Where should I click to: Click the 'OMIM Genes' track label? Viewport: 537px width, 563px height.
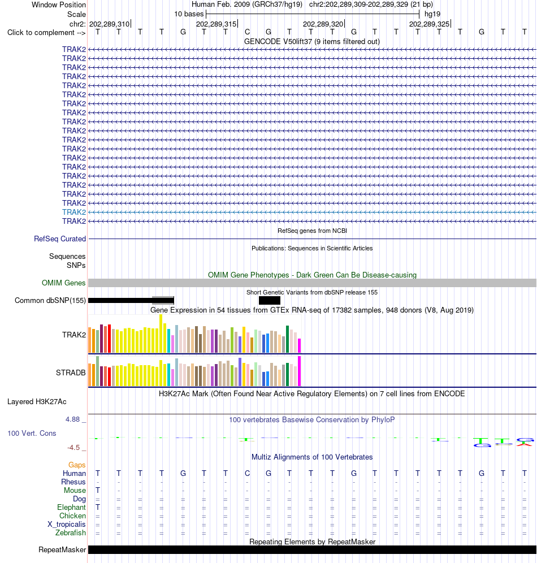pos(63,283)
